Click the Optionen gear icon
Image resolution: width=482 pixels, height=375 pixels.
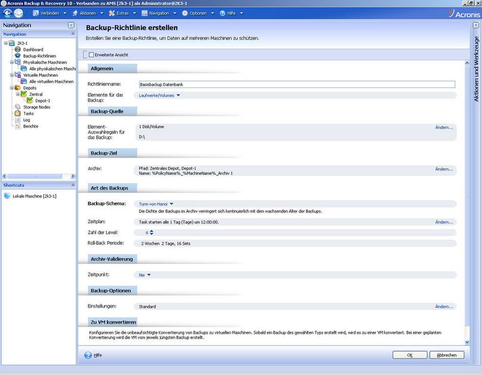(x=185, y=13)
